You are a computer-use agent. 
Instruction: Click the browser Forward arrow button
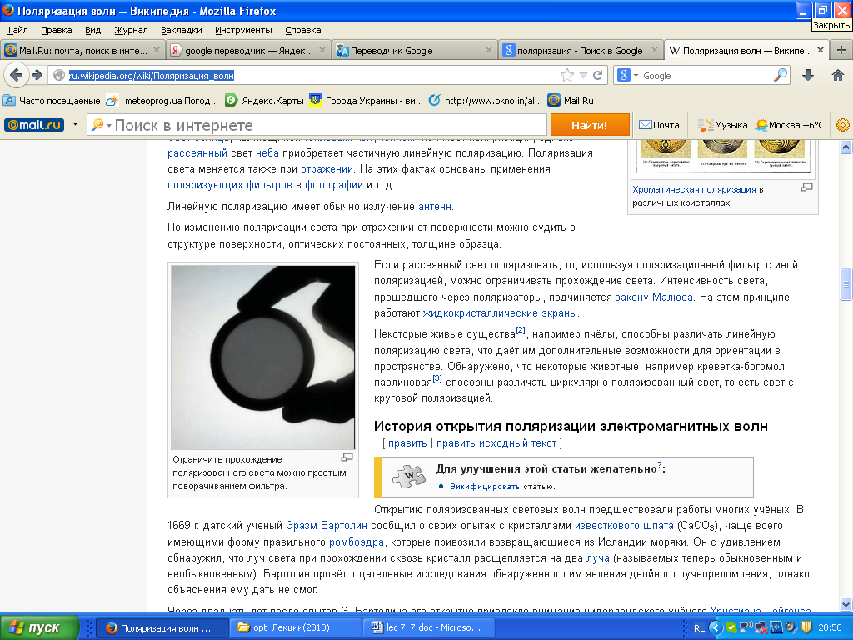point(37,75)
